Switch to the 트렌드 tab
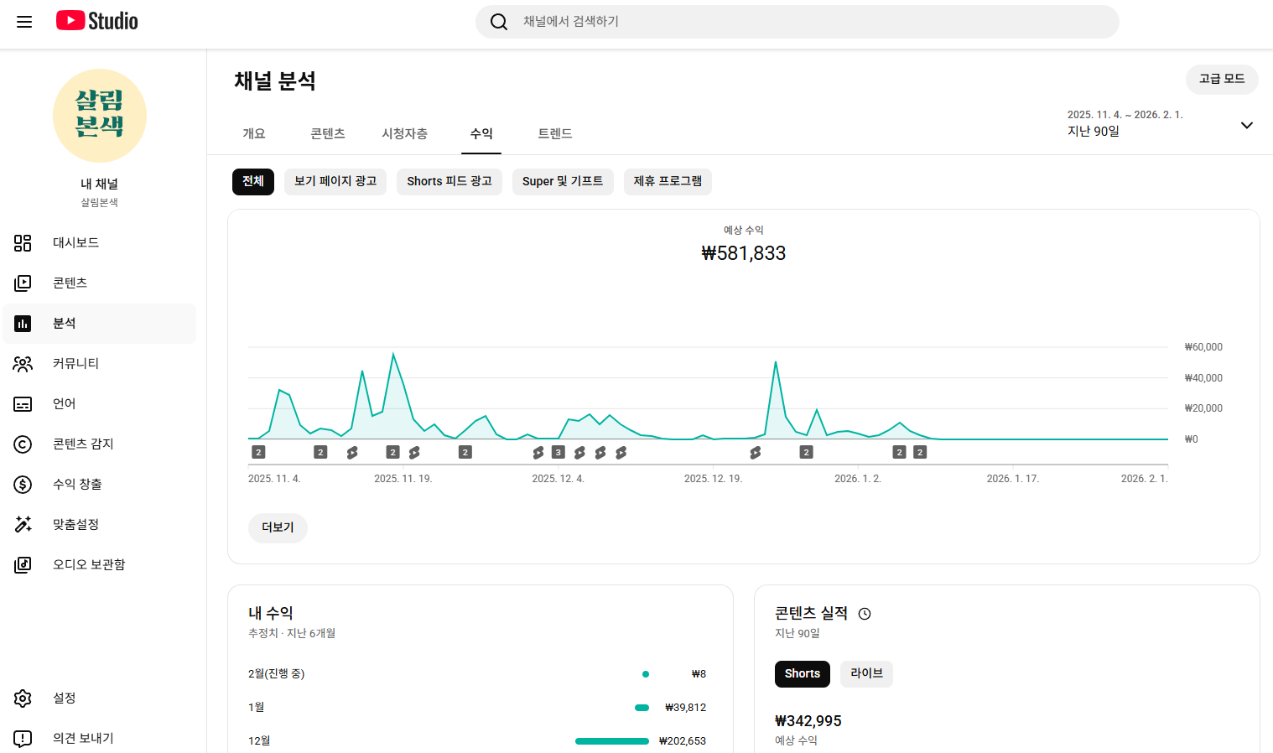1273x753 pixels. (554, 134)
